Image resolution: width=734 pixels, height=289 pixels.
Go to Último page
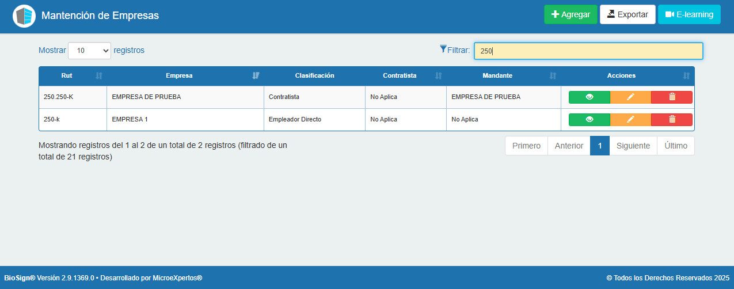(676, 146)
